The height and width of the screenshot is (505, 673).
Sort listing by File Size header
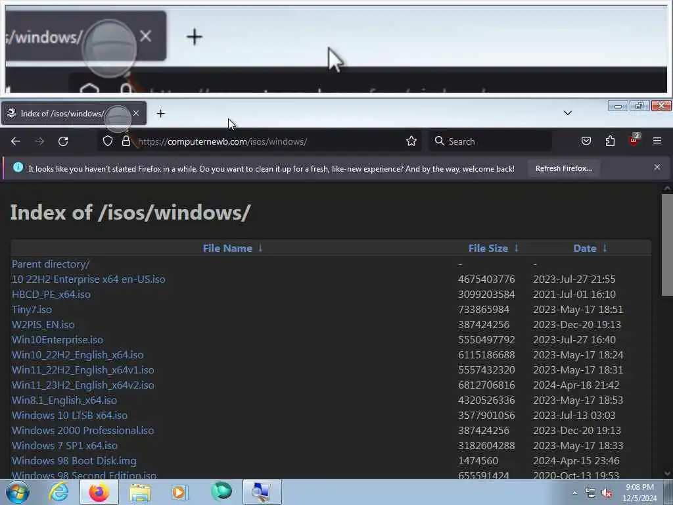coord(488,248)
